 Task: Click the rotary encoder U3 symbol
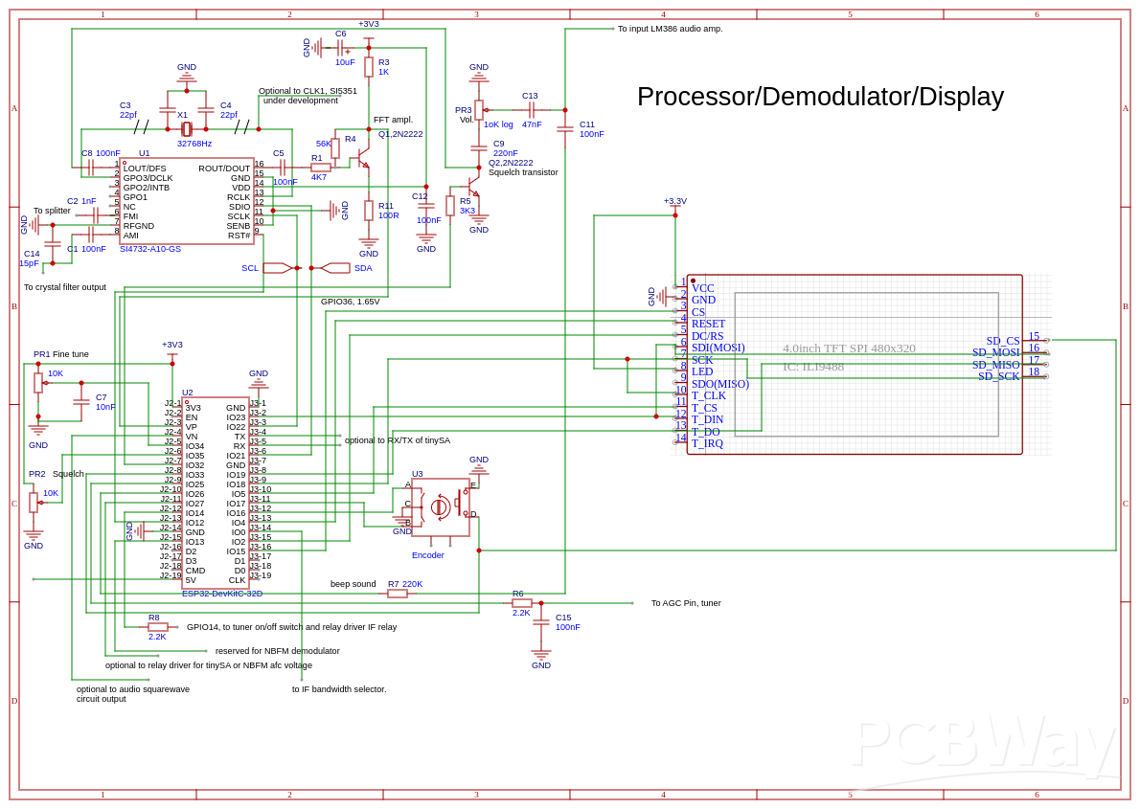(439, 506)
